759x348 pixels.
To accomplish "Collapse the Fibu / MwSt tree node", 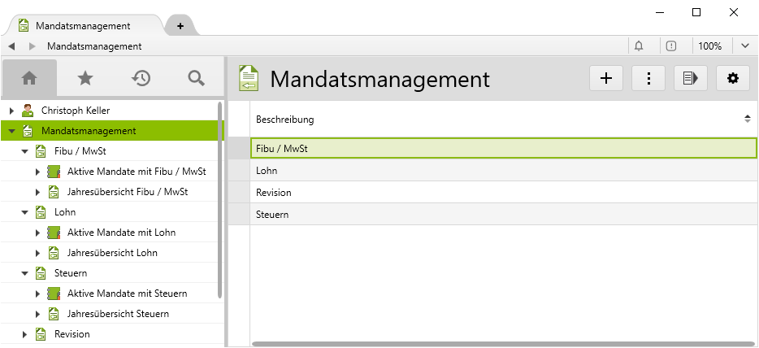I will (x=25, y=151).
